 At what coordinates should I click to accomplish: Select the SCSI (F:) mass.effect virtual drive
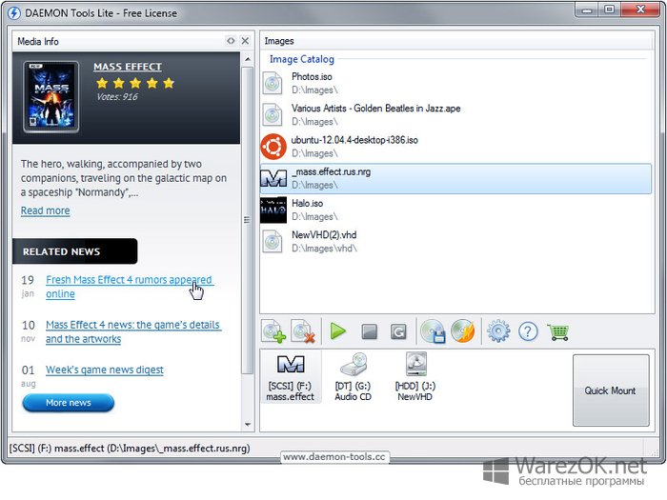[x=291, y=377]
